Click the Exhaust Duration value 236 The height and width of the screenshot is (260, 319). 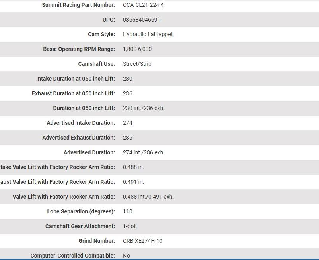[x=128, y=93]
